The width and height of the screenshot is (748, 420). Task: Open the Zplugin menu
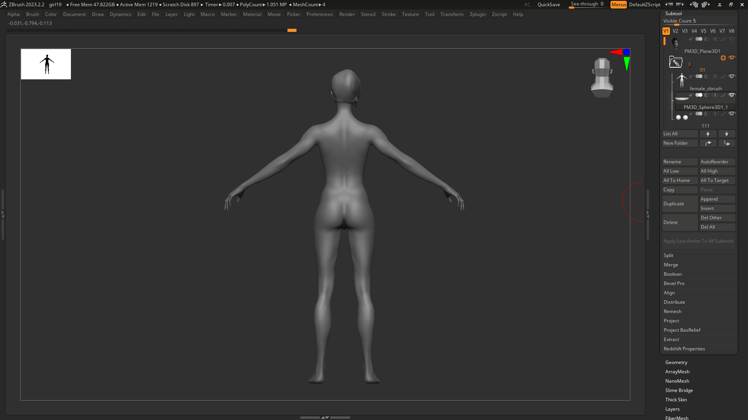(x=478, y=14)
